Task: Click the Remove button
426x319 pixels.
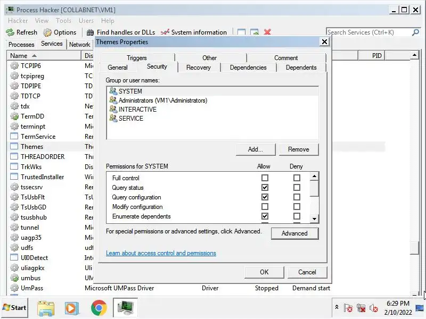Action: click(x=299, y=149)
